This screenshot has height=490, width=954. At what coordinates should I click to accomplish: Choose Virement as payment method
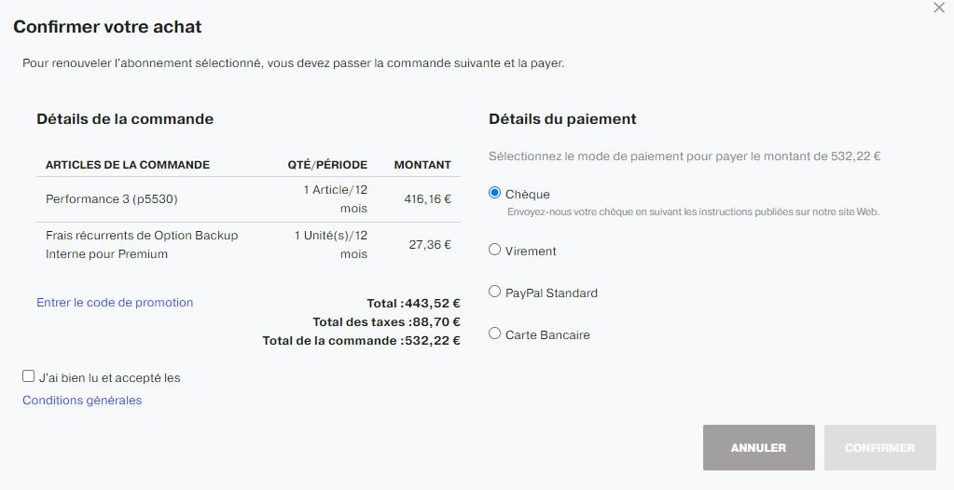pos(494,250)
